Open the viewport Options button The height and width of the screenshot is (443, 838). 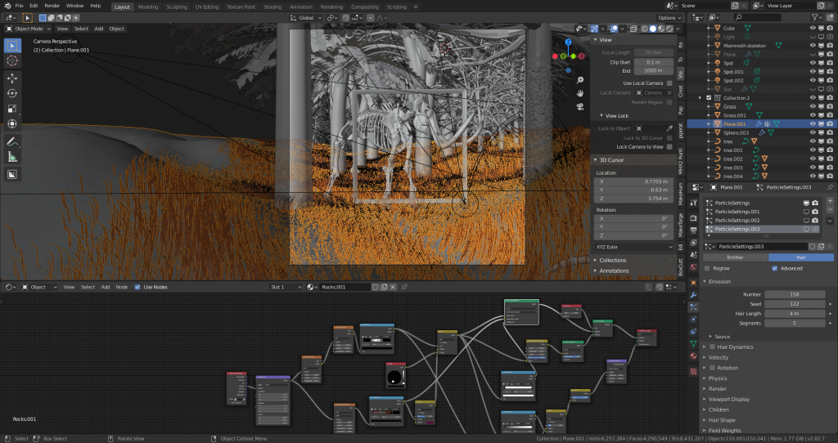click(x=670, y=18)
